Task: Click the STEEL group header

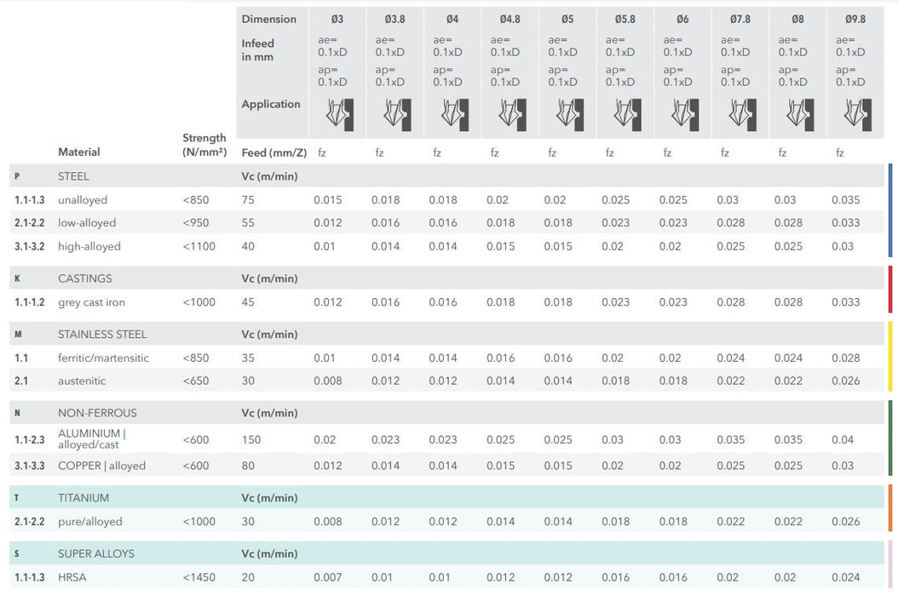Action: tap(446, 175)
